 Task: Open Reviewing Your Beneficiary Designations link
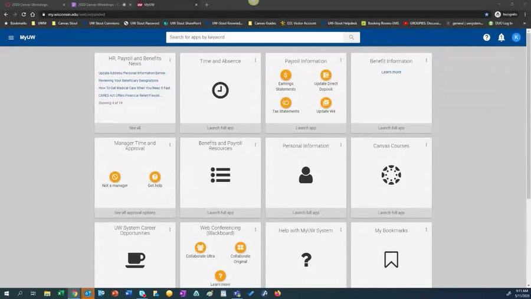[x=129, y=80]
